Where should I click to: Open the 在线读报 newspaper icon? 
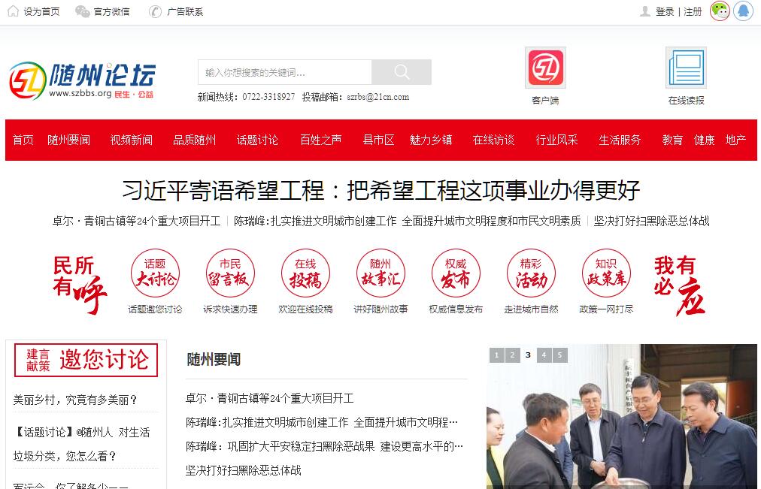point(686,68)
